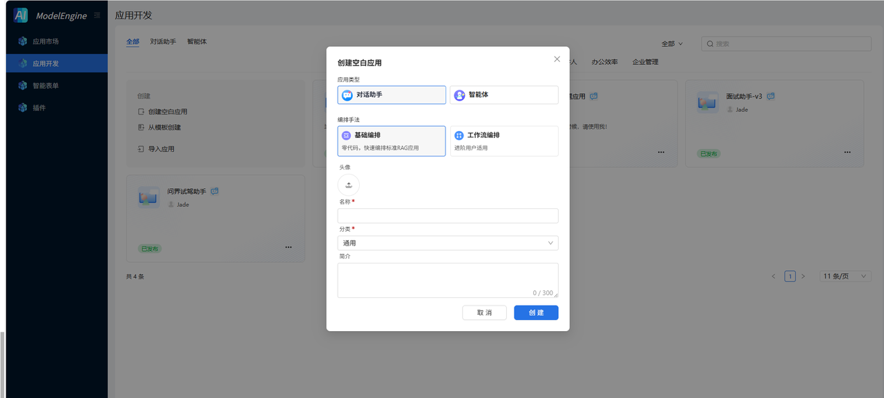884x398 pixels.
Task: Click the 已发布 tag on the 面试助手-v3 card
Action: pyautogui.click(x=708, y=153)
